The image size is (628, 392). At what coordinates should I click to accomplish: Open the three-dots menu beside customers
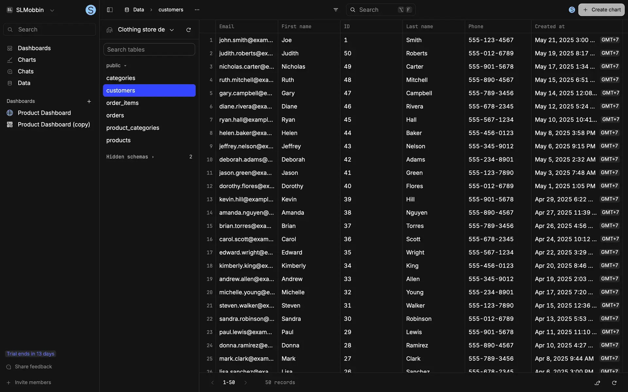[197, 10]
